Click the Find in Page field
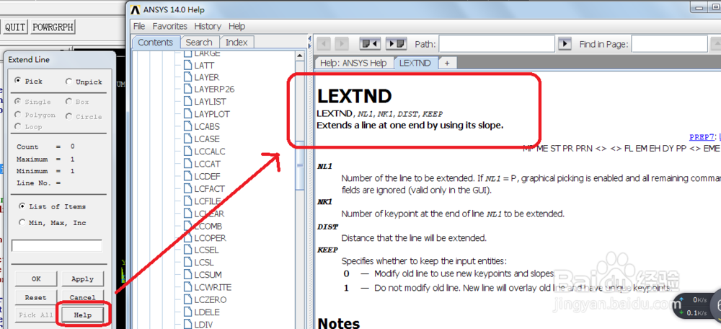This screenshot has width=721, height=329. [x=669, y=44]
